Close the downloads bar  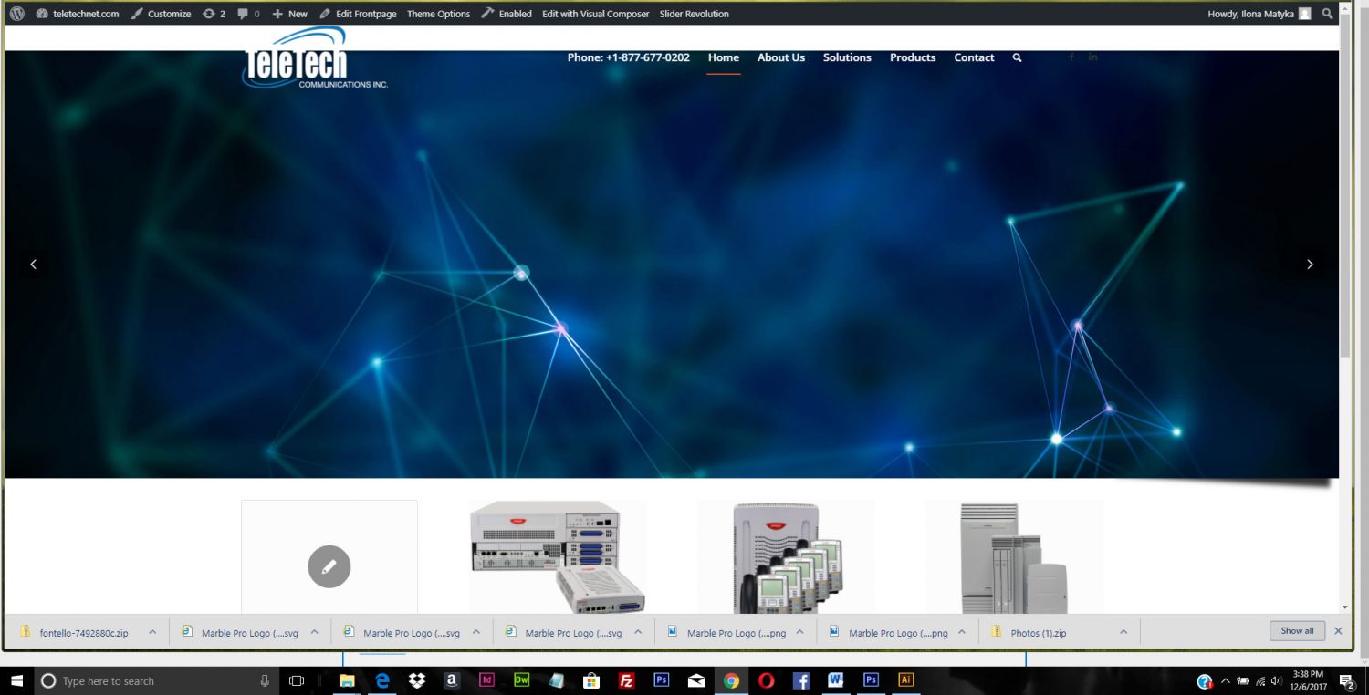coord(1338,631)
